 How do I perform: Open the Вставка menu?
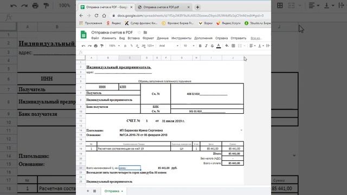[134, 38]
